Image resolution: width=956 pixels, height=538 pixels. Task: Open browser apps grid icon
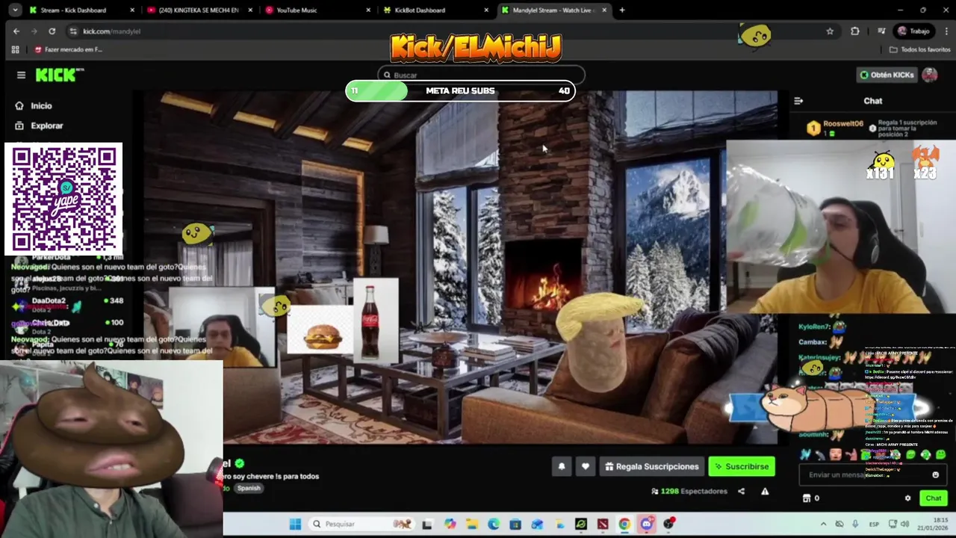[15, 49]
